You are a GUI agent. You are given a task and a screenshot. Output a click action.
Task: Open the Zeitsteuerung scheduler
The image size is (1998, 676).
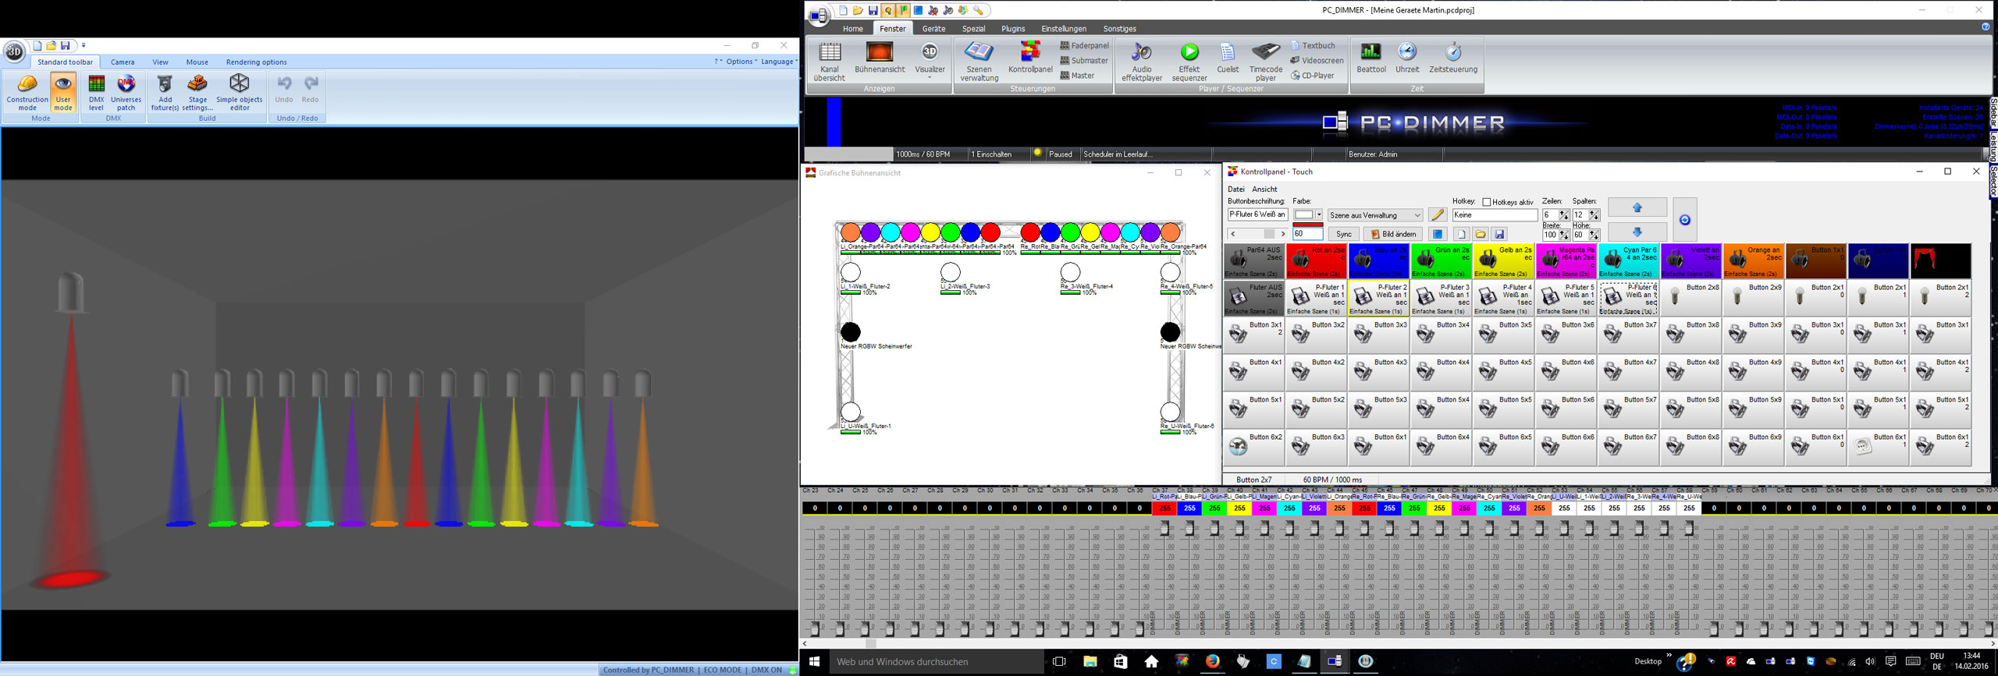point(1452,58)
